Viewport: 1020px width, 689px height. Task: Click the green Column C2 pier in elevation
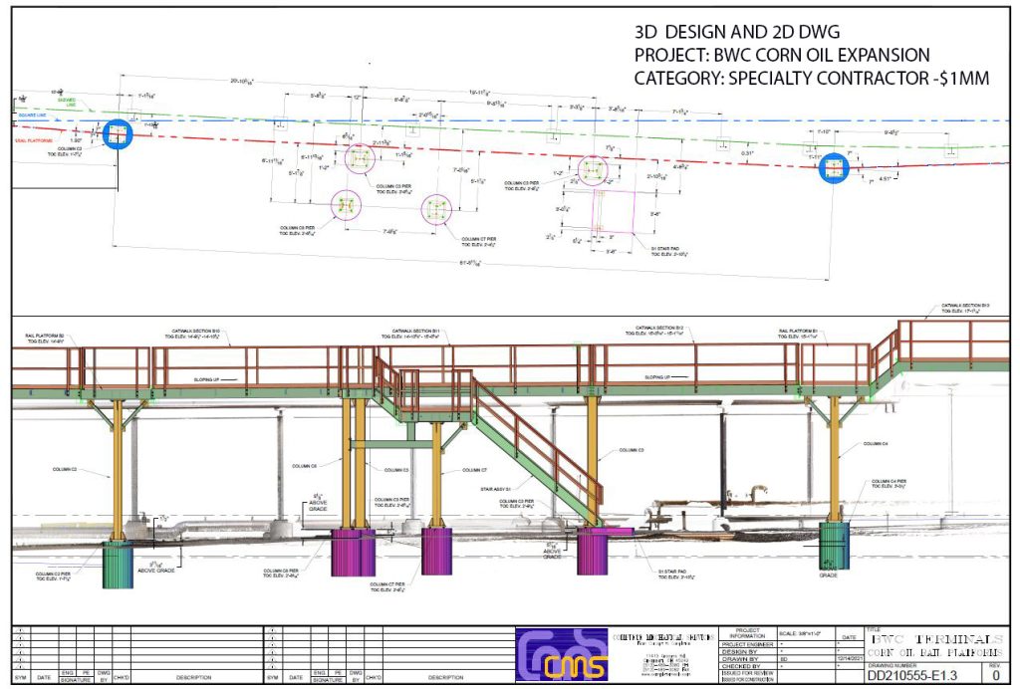click(118, 564)
